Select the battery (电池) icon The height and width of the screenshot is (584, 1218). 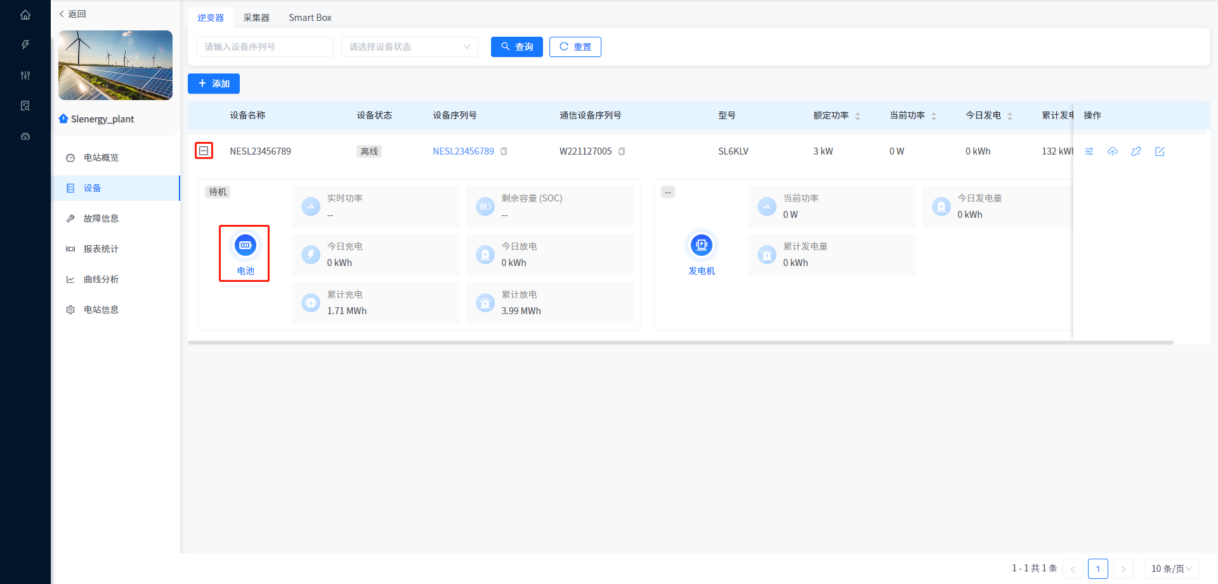pos(245,246)
